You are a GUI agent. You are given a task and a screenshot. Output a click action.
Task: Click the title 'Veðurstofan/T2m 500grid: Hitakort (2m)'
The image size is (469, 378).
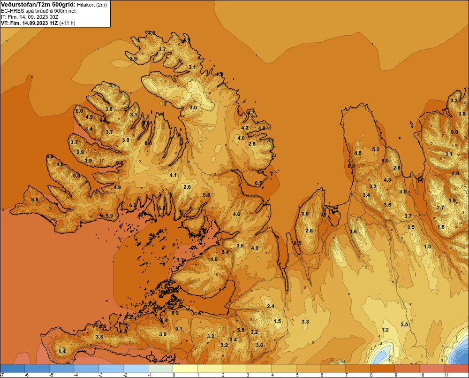[x=53, y=4]
